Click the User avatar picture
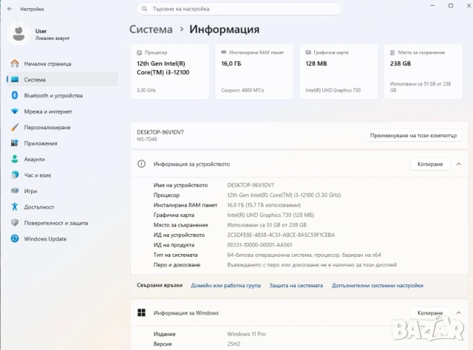 18,34
